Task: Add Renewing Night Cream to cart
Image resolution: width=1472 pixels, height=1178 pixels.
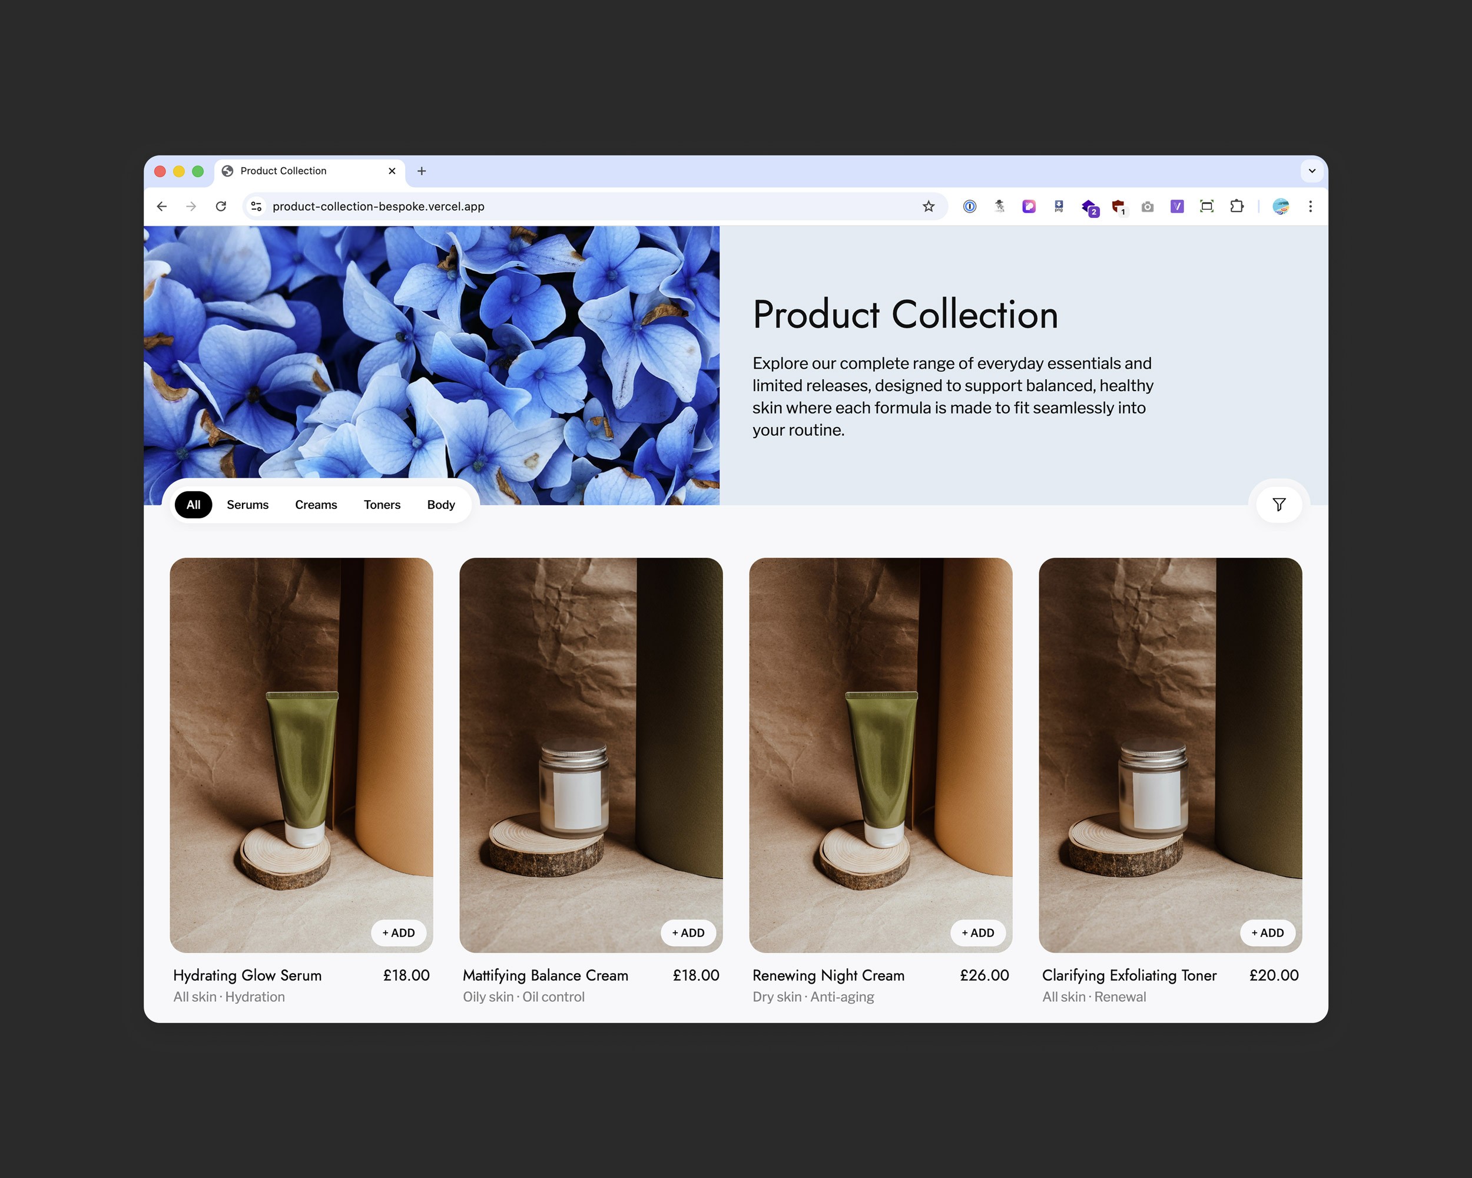Action: [977, 933]
